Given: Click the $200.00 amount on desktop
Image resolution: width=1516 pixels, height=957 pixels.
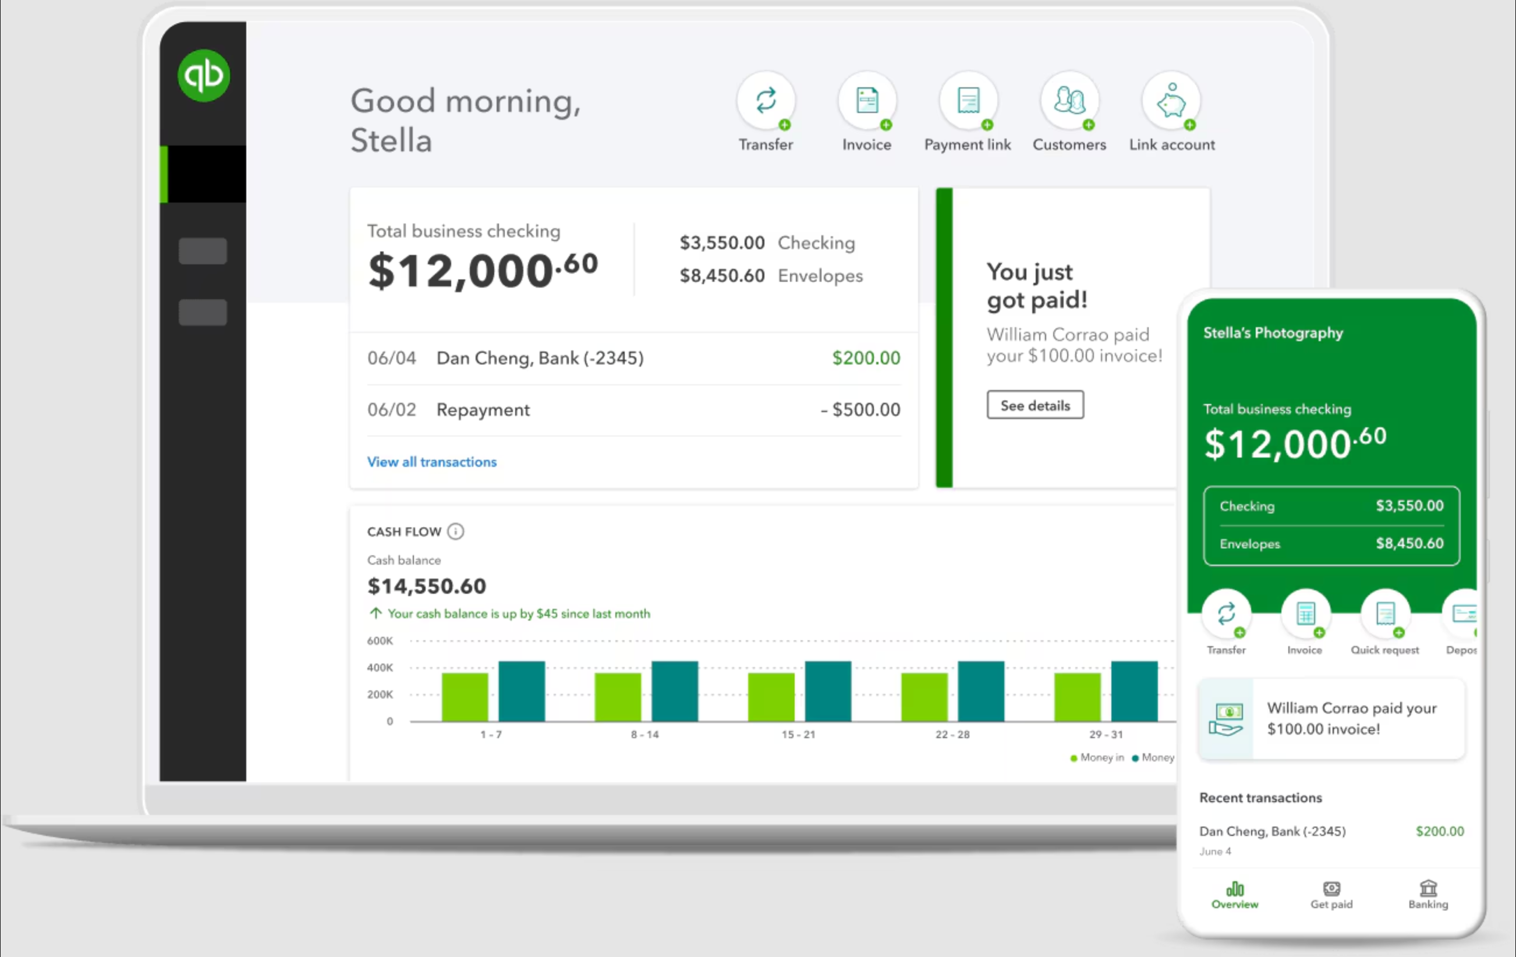Looking at the screenshot, I should [866, 357].
